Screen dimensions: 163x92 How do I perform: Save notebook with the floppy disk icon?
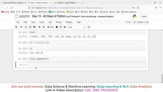pos(16,27)
